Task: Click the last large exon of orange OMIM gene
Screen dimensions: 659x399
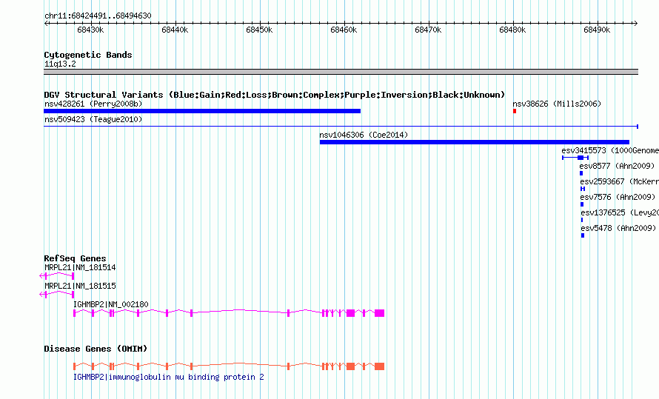Action: [x=380, y=366]
